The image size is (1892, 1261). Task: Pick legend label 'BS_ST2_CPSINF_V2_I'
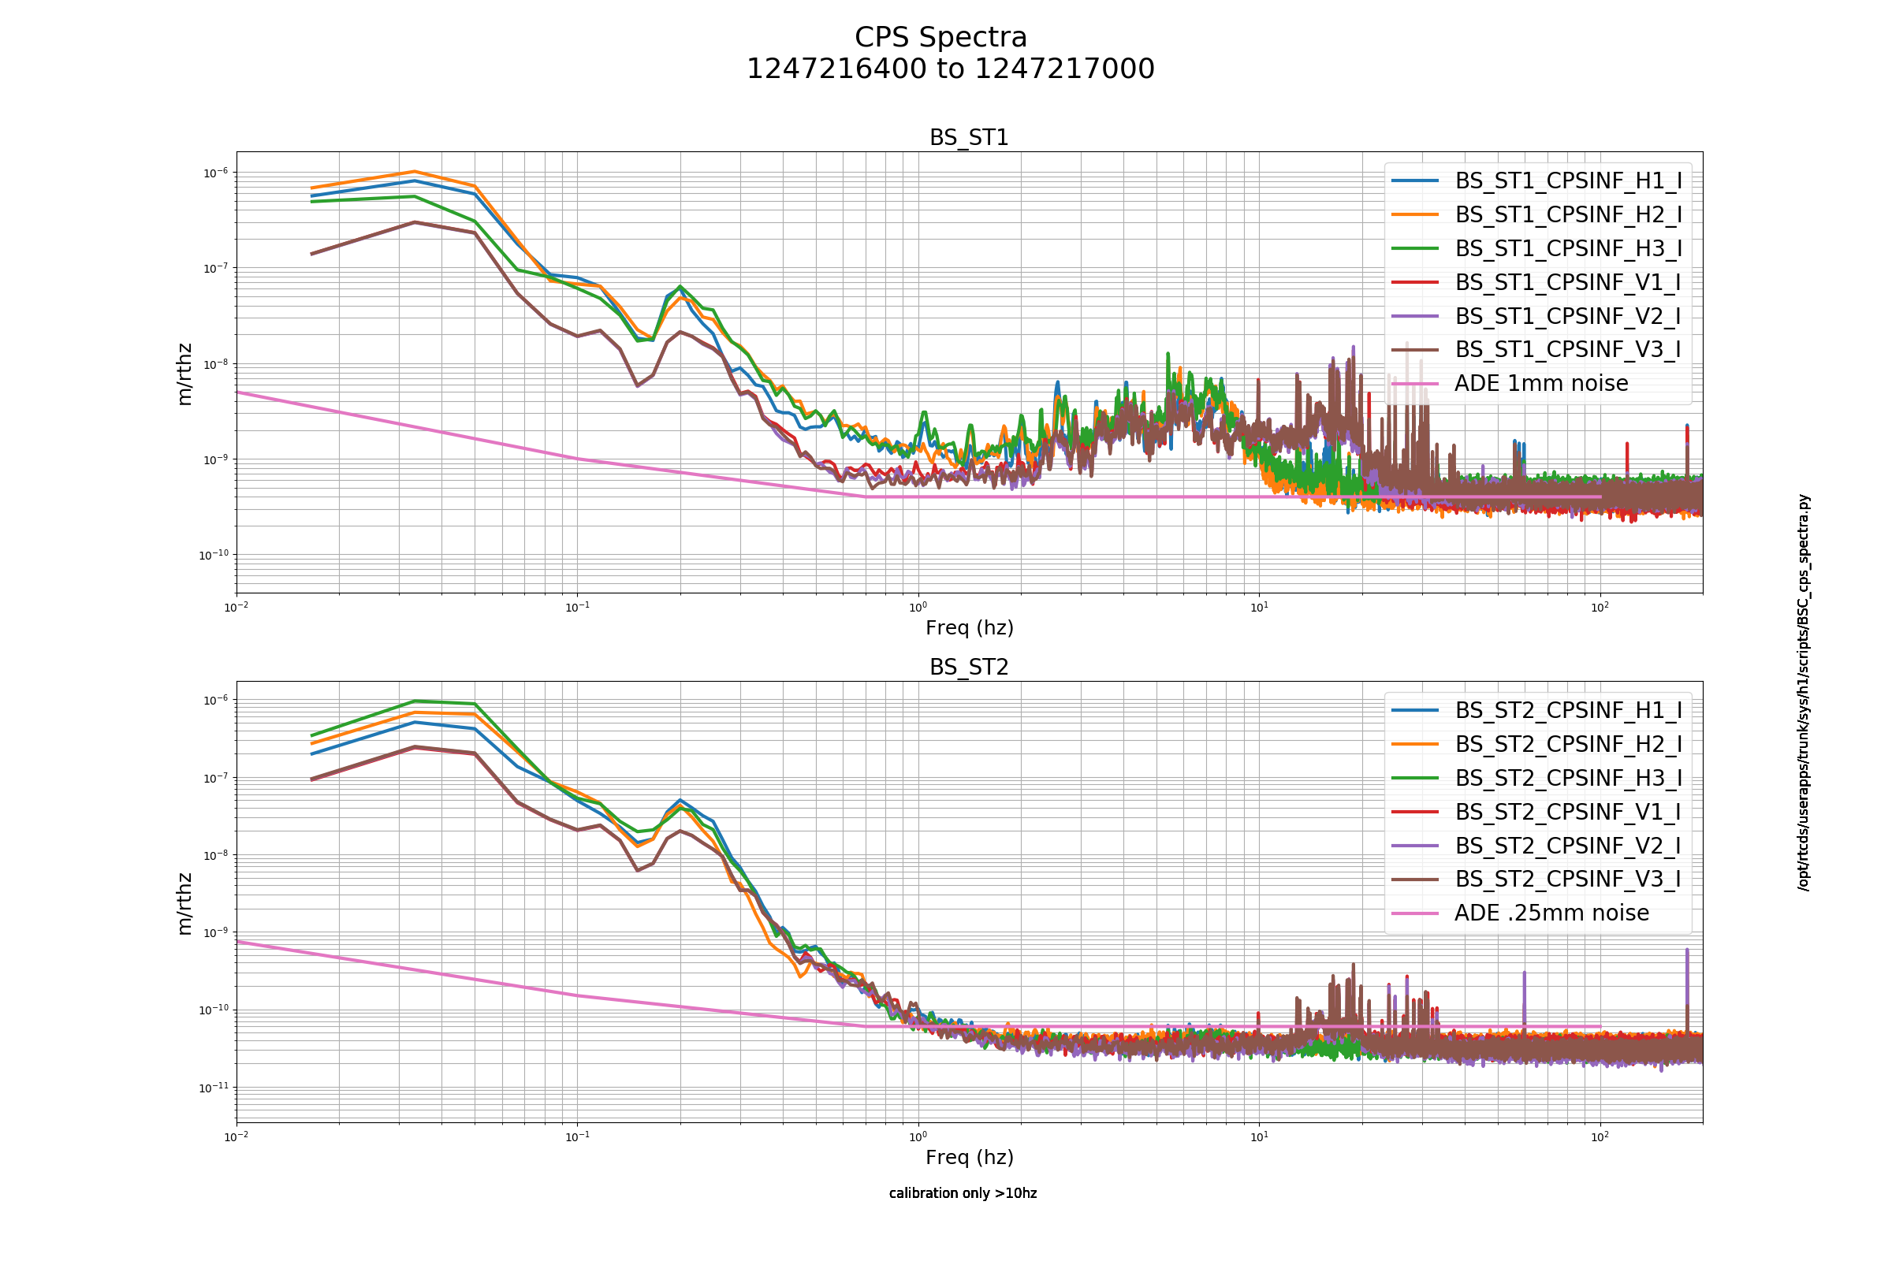coord(1568,846)
